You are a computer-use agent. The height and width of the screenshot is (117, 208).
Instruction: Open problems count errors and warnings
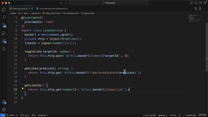(25, 115)
